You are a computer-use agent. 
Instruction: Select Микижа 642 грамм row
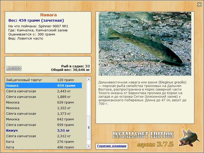click(44, 119)
